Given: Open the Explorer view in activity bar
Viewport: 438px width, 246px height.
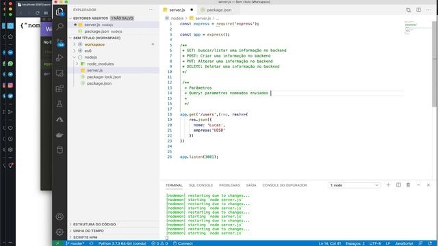Looking at the screenshot, I should click(x=60, y=12).
